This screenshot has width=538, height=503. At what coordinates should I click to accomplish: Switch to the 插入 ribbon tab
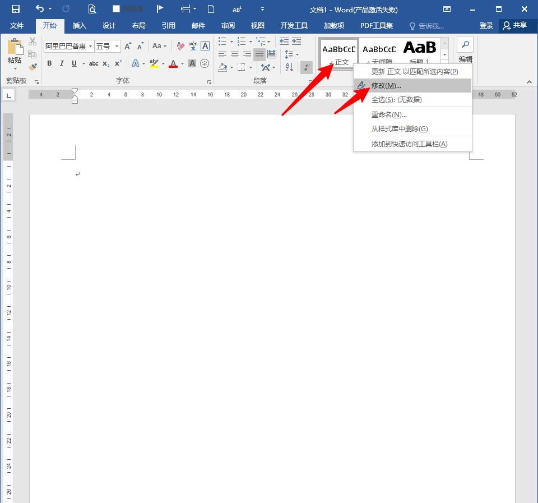79,25
